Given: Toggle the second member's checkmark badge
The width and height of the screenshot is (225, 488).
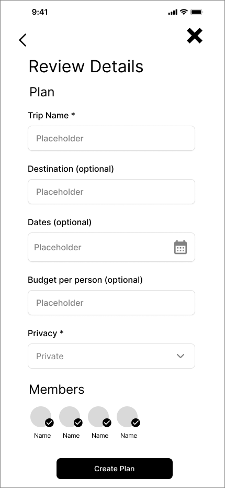Looking at the screenshot, I should coord(78,423).
